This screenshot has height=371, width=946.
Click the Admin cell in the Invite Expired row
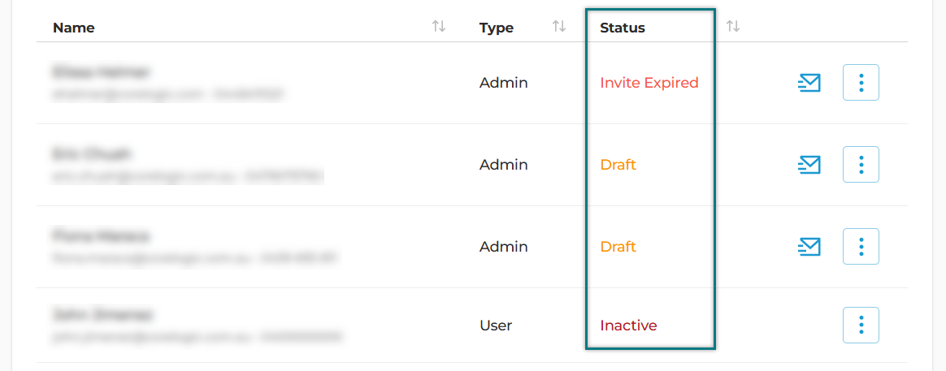[x=504, y=83]
